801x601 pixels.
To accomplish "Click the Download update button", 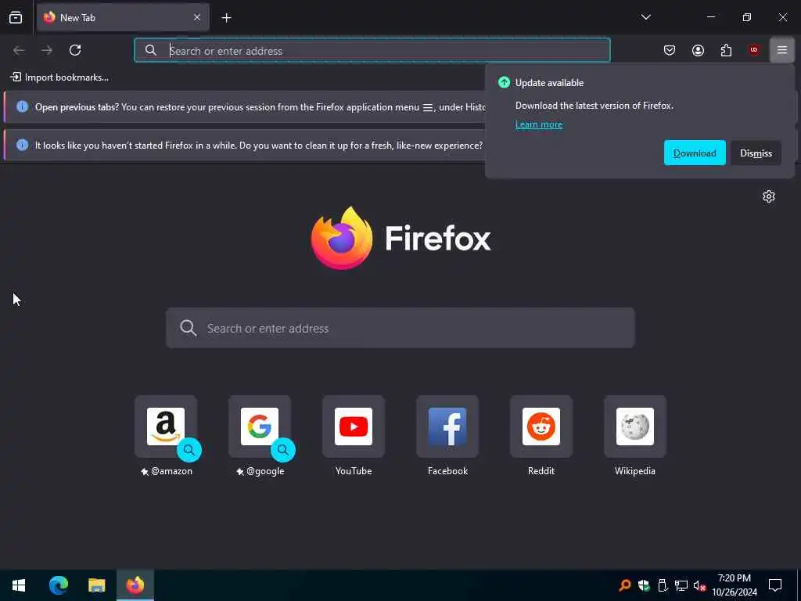I will tap(695, 153).
